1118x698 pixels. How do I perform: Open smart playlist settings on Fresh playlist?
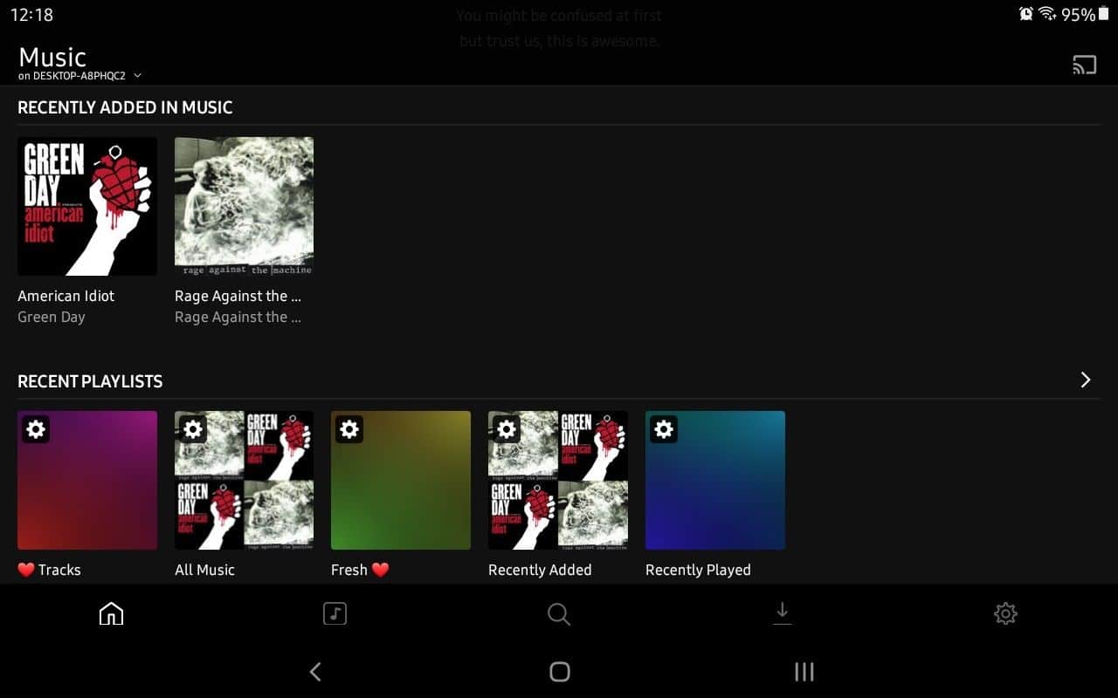[x=349, y=428]
